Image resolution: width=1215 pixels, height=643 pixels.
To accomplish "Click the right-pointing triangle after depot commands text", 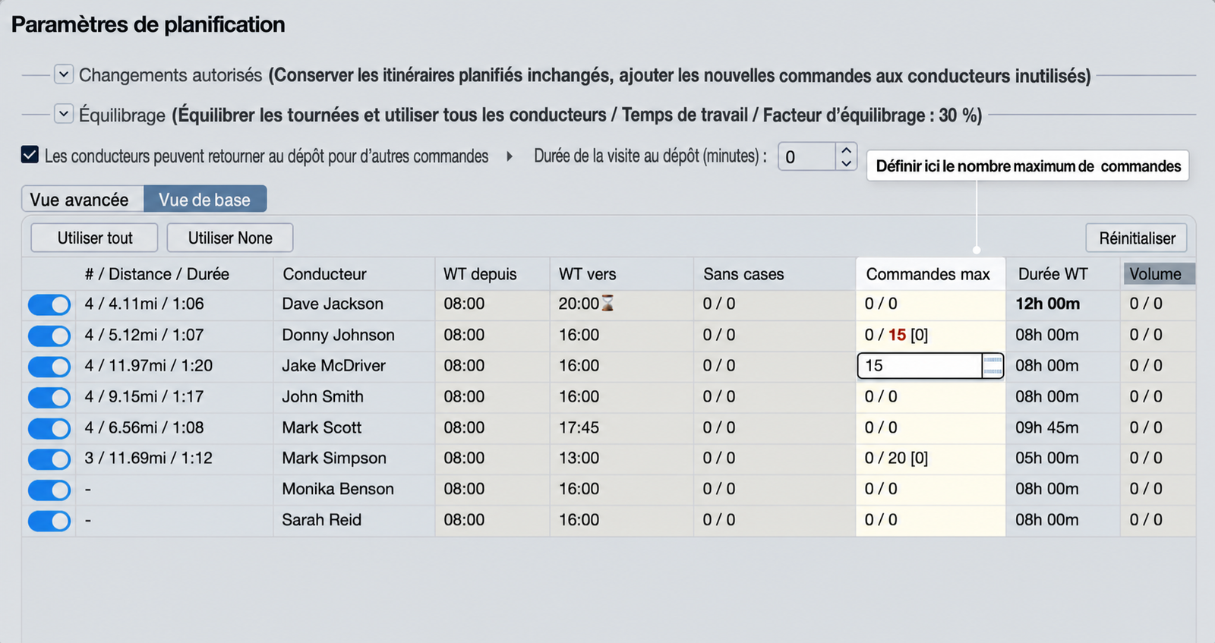I will coord(510,156).
